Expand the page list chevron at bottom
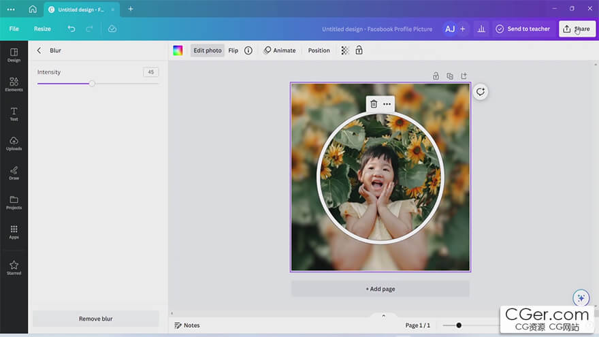The height and width of the screenshot is (337, 599). (x=383, y=315)
